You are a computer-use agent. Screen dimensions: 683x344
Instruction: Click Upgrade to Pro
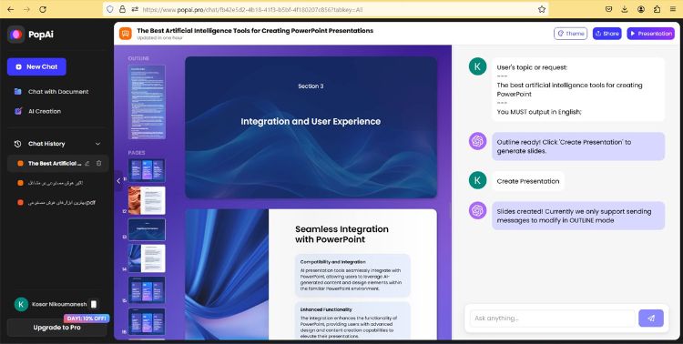pos(57,328)
